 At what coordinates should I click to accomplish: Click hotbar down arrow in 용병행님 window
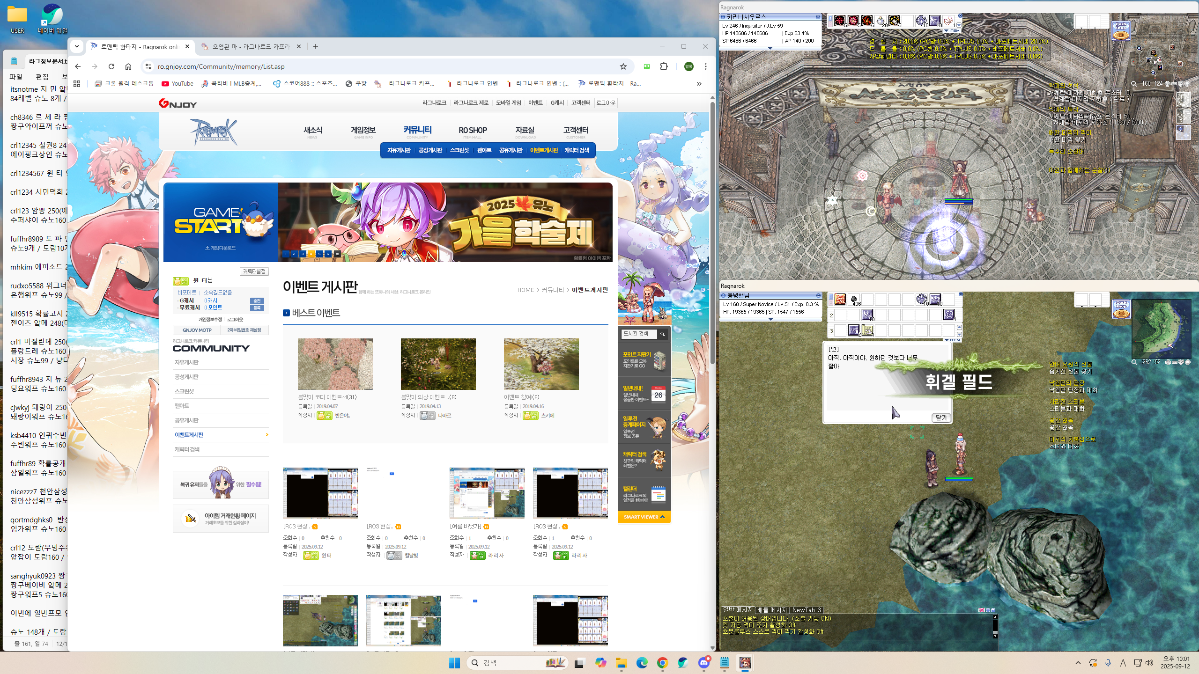coord(959,334)
